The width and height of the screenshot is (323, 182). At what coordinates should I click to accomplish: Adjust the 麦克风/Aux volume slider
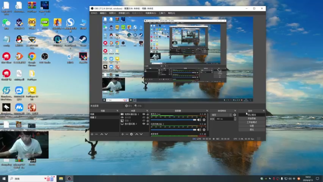(174, 120)
